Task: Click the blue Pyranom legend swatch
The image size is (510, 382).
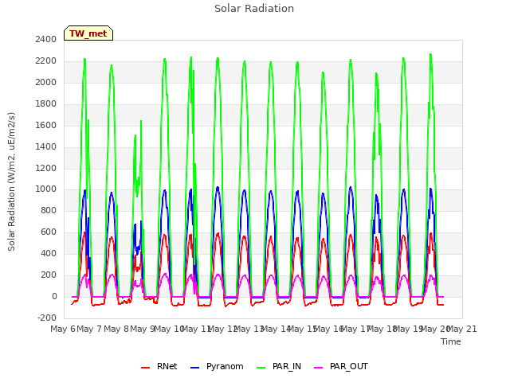Action: coord(194,368)
